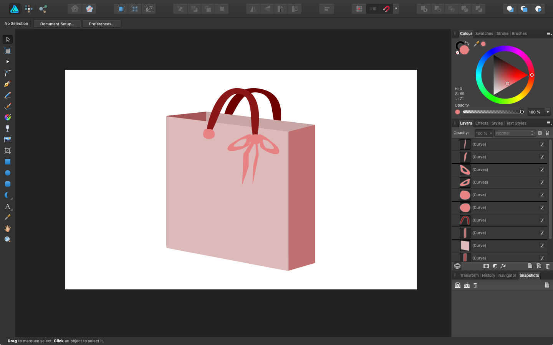Select the Place Image tool

point(8,140)
